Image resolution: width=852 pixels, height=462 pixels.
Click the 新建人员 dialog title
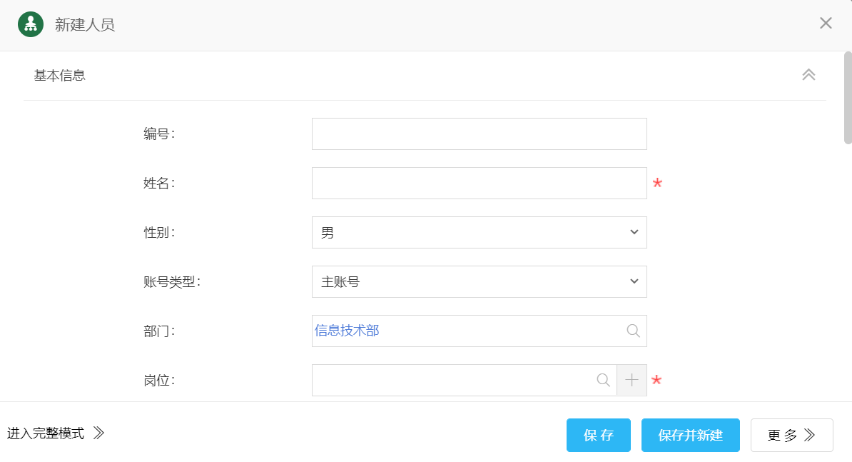click(x=85, y=25)
